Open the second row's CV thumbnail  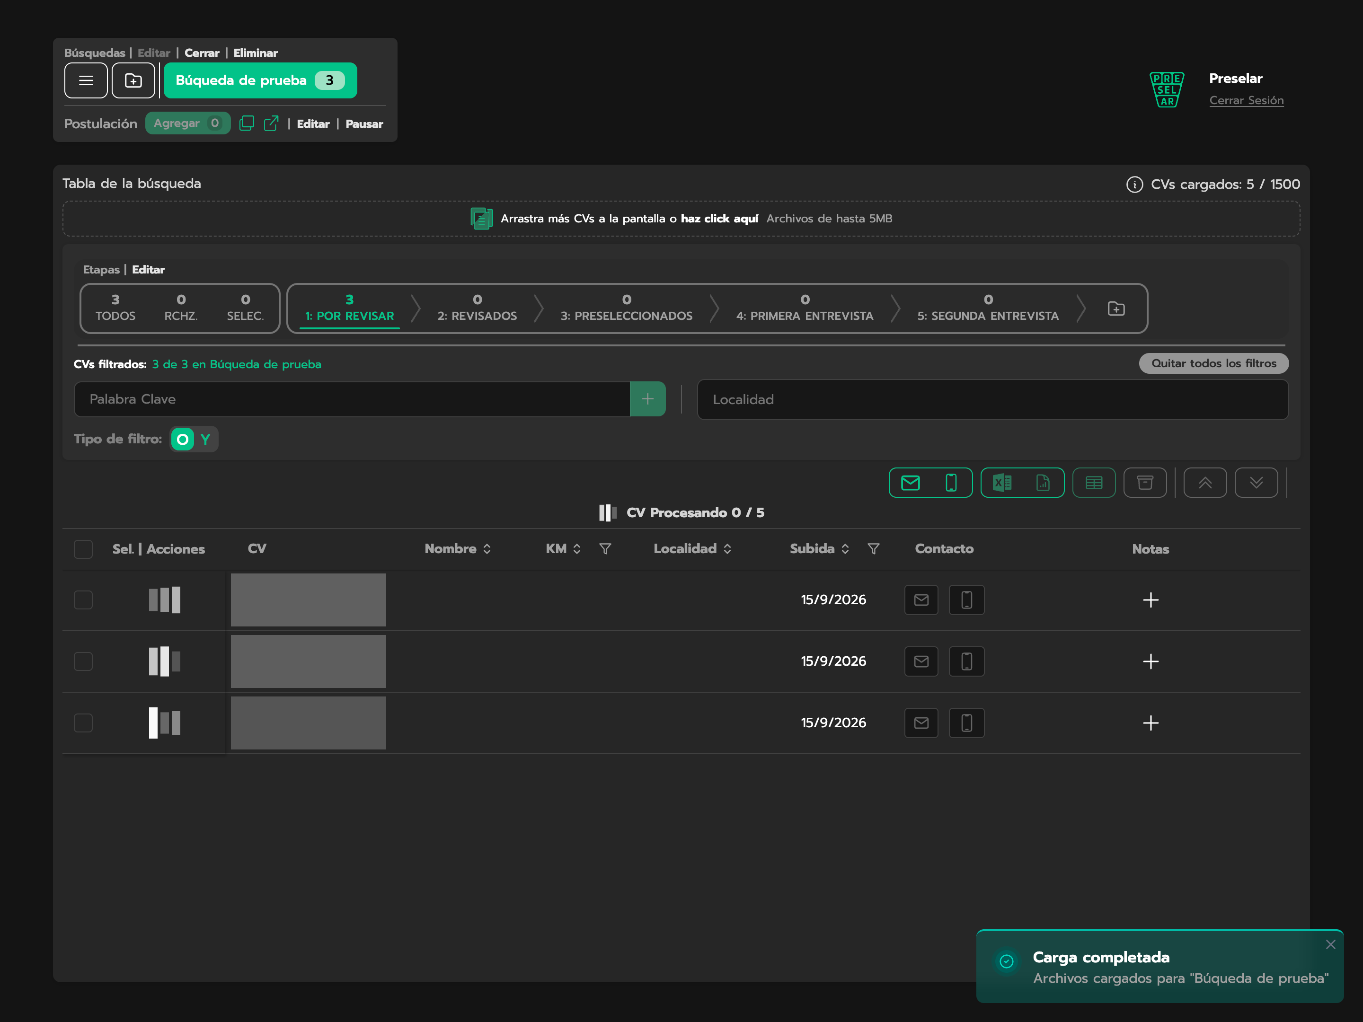coord(308,661)
